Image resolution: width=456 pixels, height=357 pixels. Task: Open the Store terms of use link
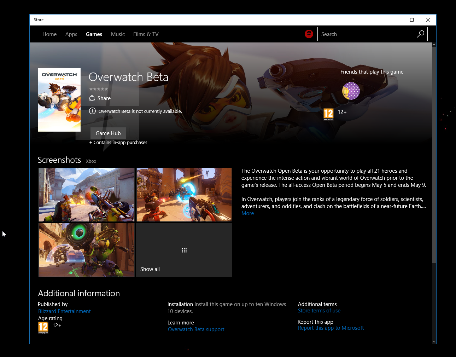[319, 311]
